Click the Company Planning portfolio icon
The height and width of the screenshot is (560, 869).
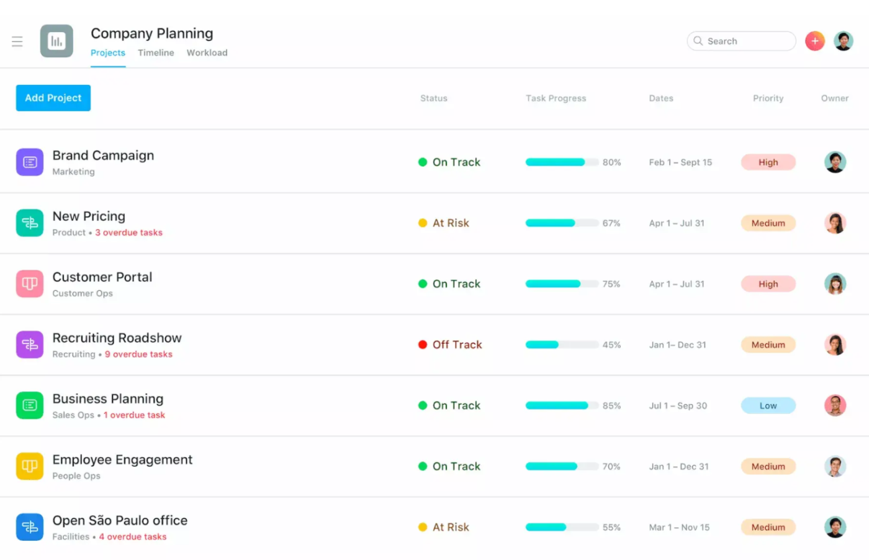56,41
